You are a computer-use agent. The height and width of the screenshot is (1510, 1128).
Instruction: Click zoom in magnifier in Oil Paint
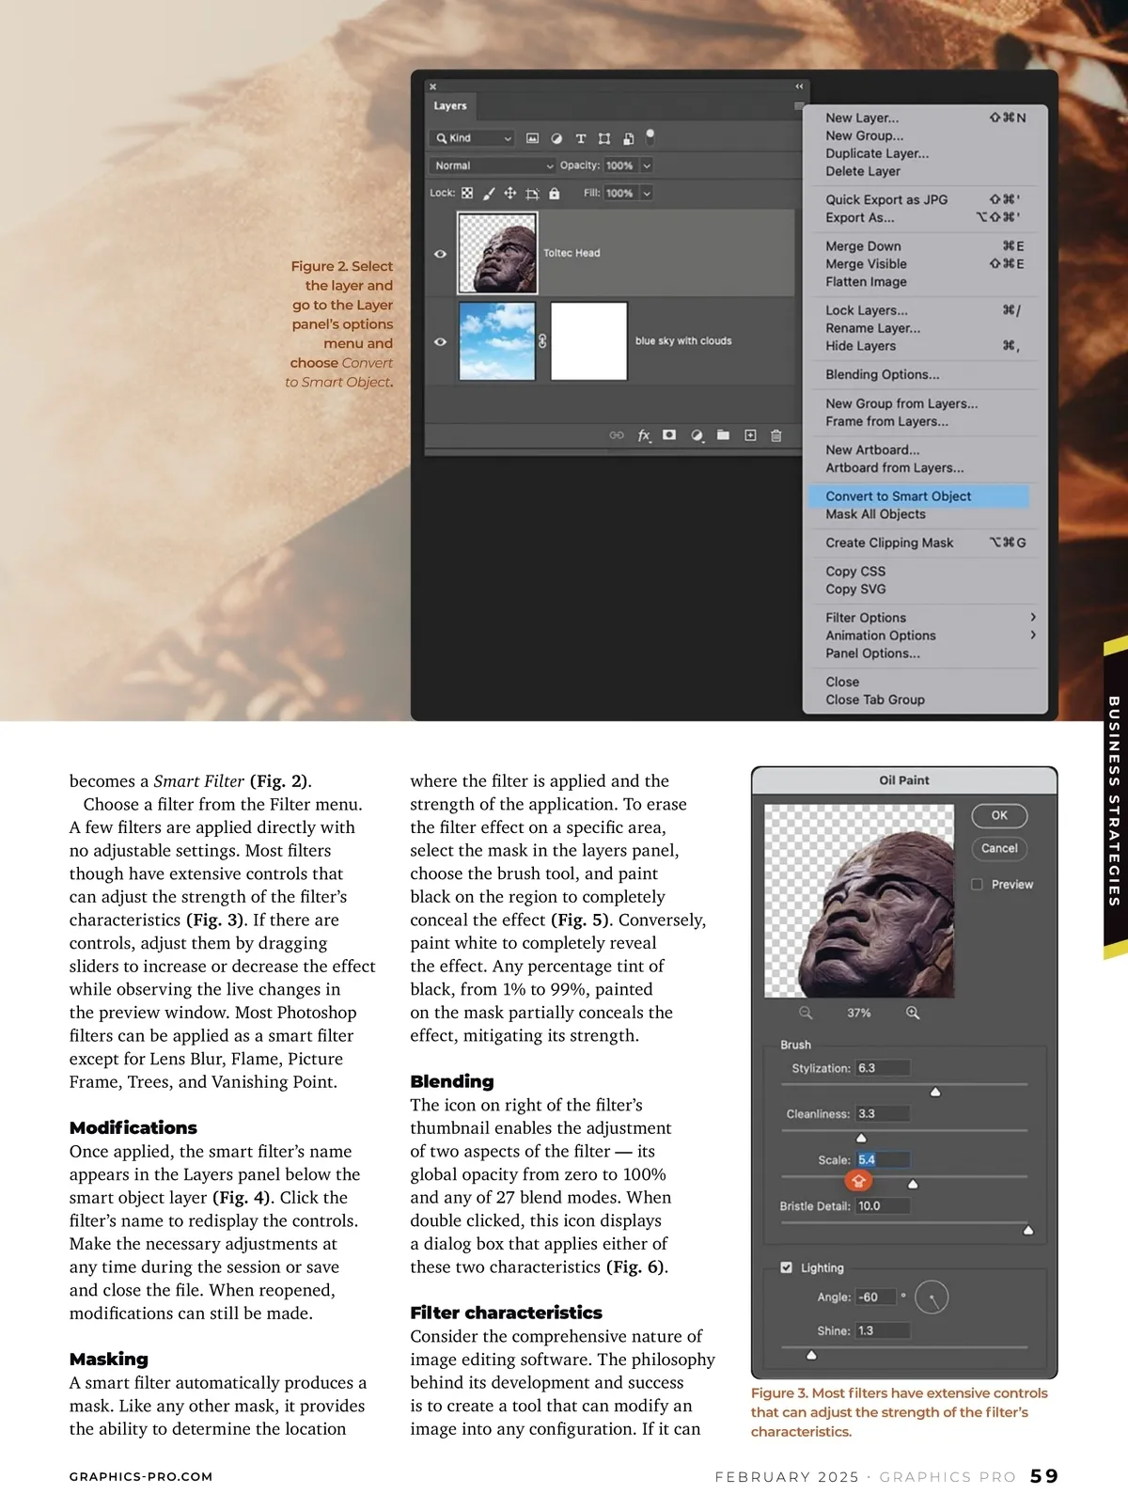913,1013
